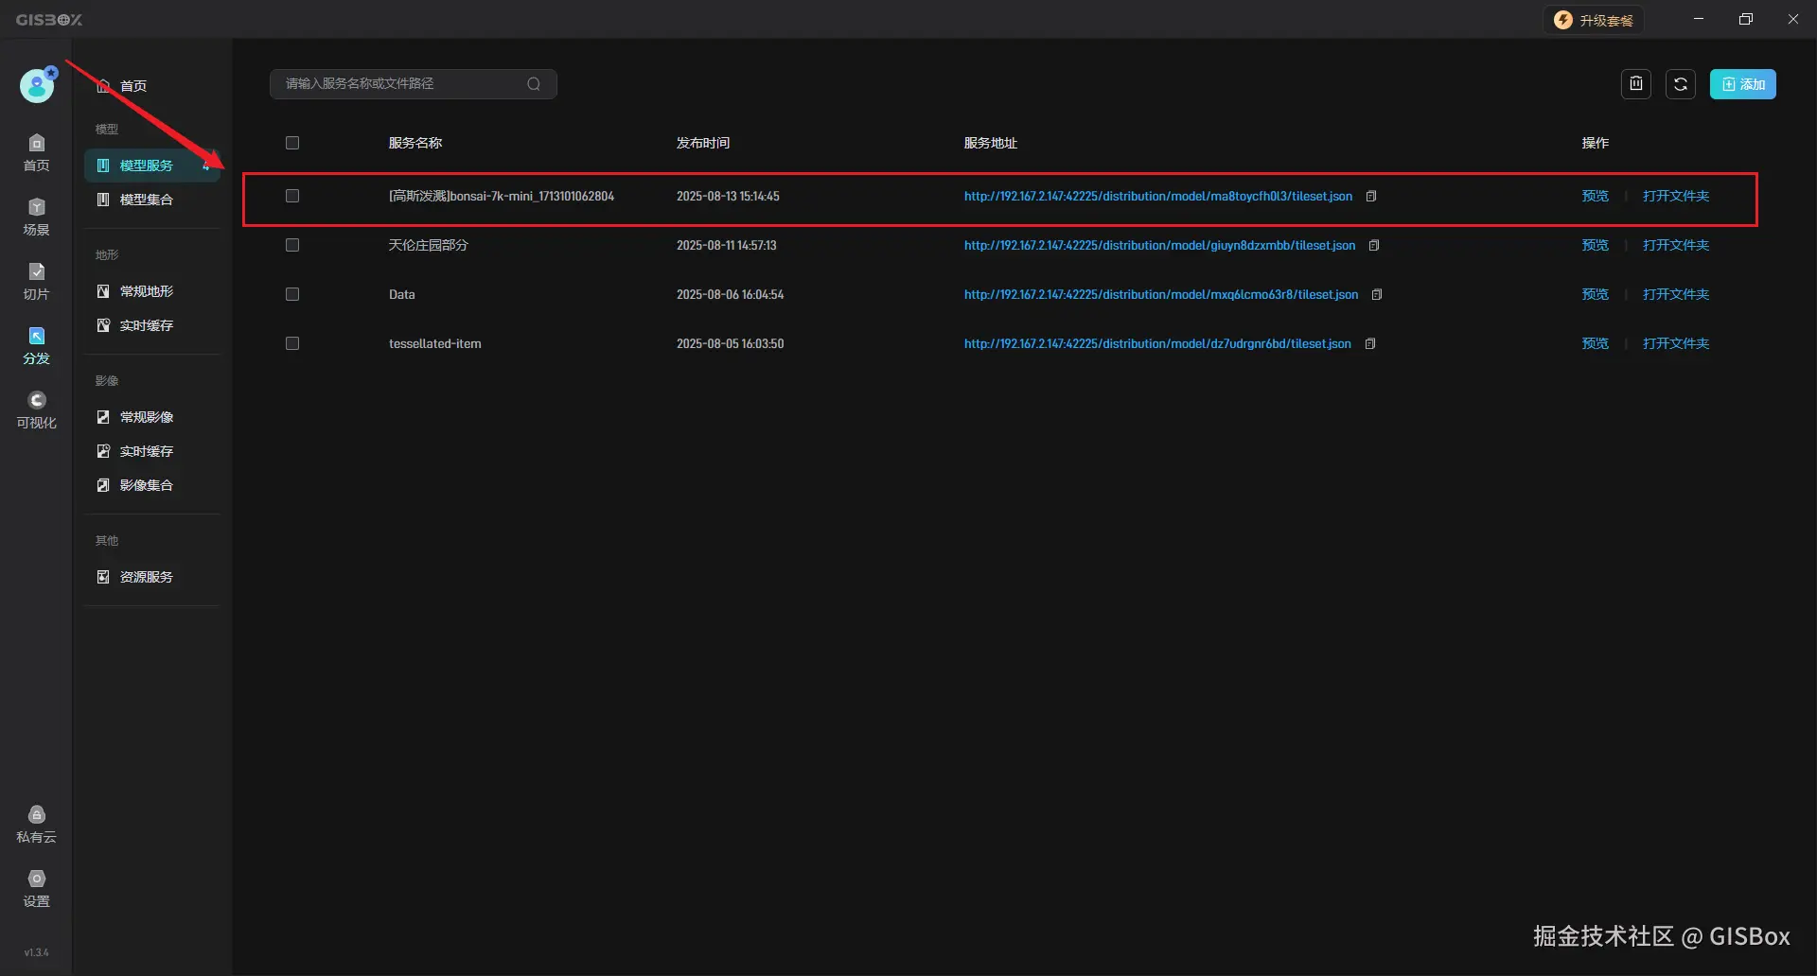Viewport: 1817px width, 976px height.
Task: Click 预览 for 天伦庄园部分 row
Action: (x=1595, y=245)
